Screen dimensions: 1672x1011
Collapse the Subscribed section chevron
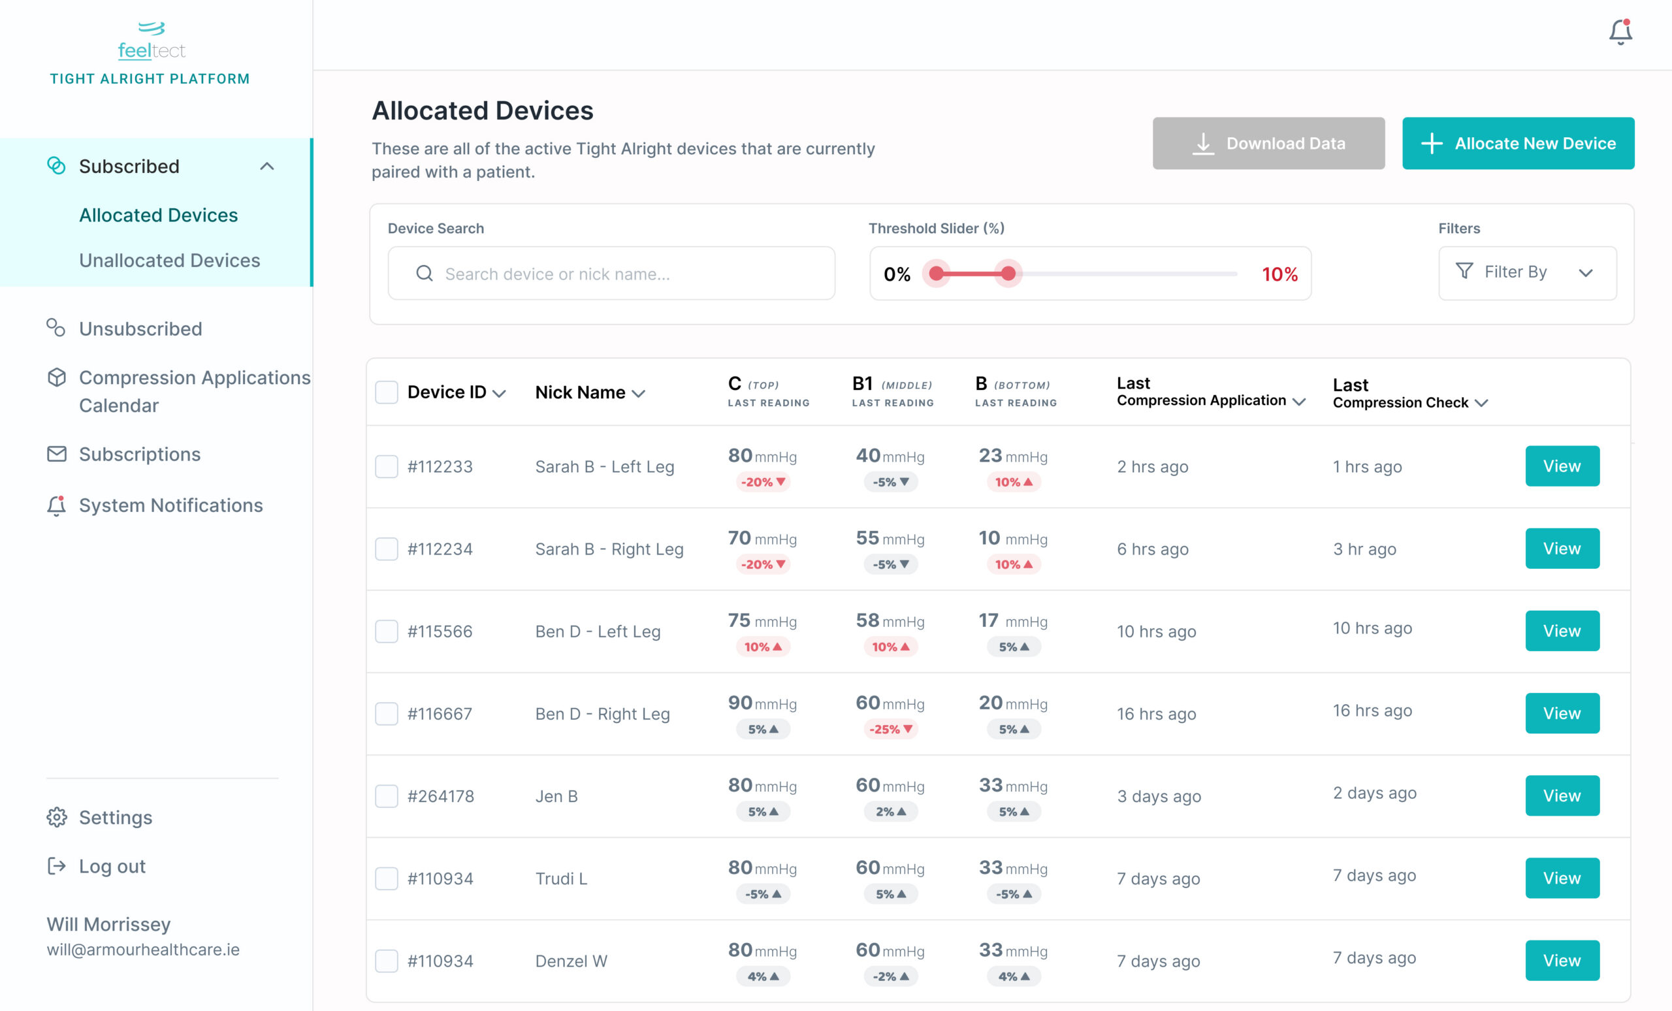267,167
